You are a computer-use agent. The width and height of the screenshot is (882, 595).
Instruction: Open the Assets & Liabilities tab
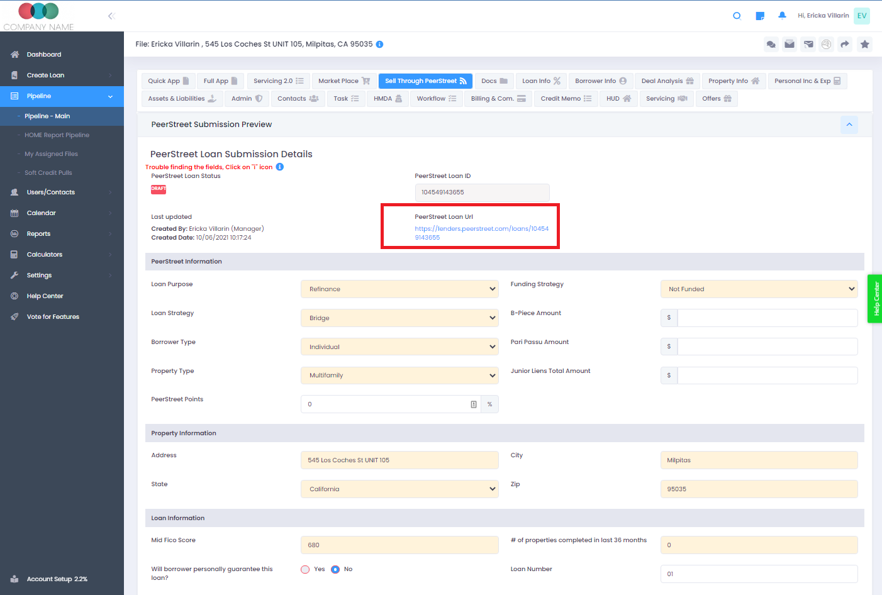click(182, 99)
